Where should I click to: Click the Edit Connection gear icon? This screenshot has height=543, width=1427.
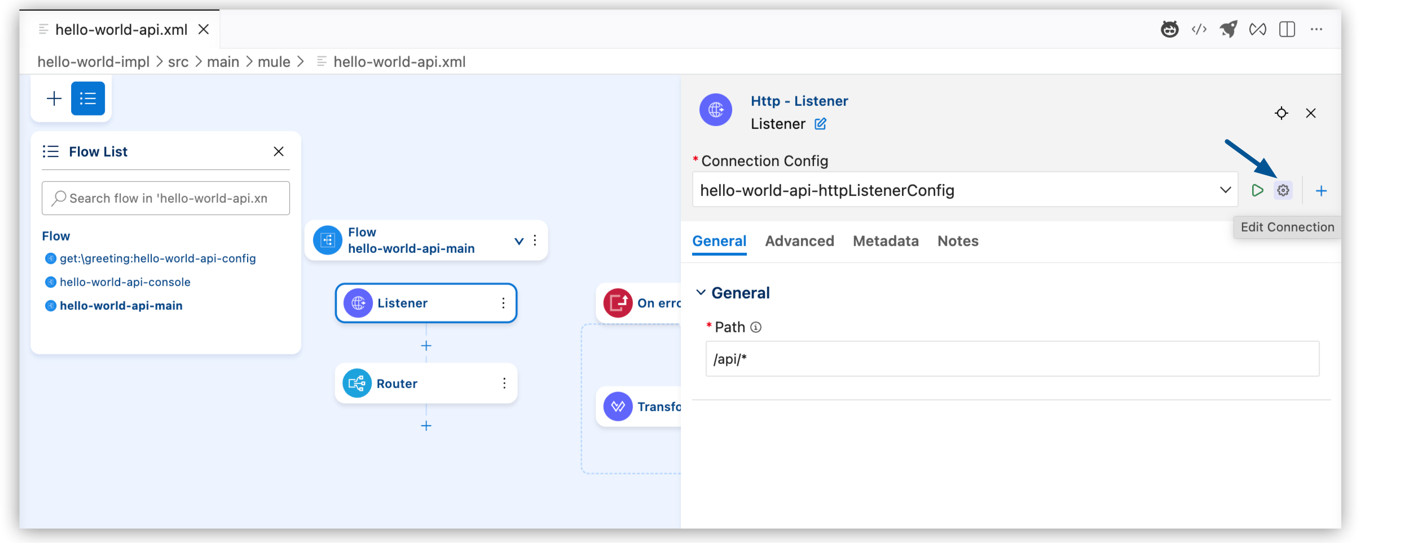pyautogui.click(x=1283, y=190)
